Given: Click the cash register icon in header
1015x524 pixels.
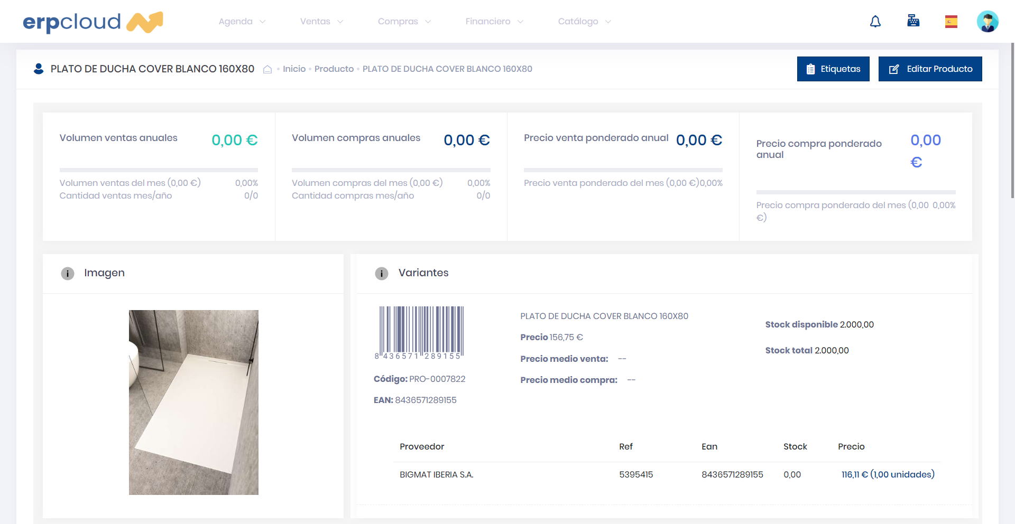Looking at the screenshot, I should click(913, 21).
